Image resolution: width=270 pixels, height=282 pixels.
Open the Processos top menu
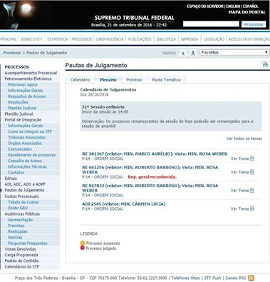tap(82, 39)
